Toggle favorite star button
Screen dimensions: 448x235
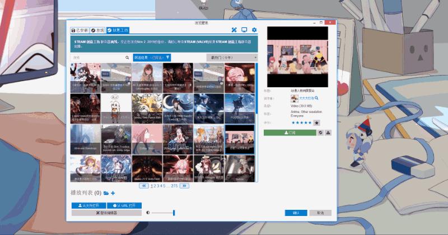(316, 123)
